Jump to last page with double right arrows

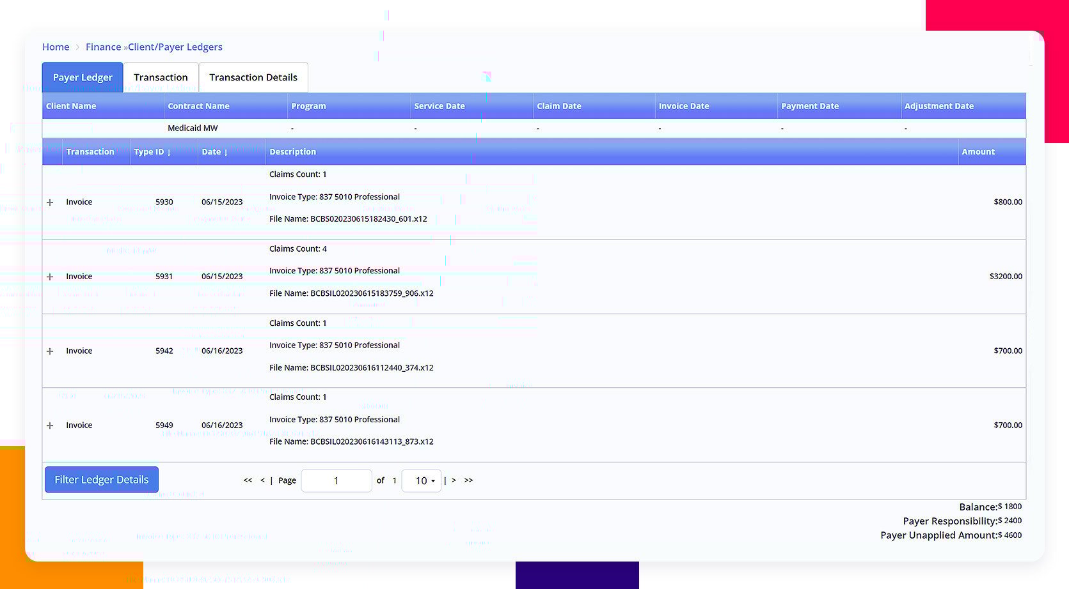click(468, 480)
